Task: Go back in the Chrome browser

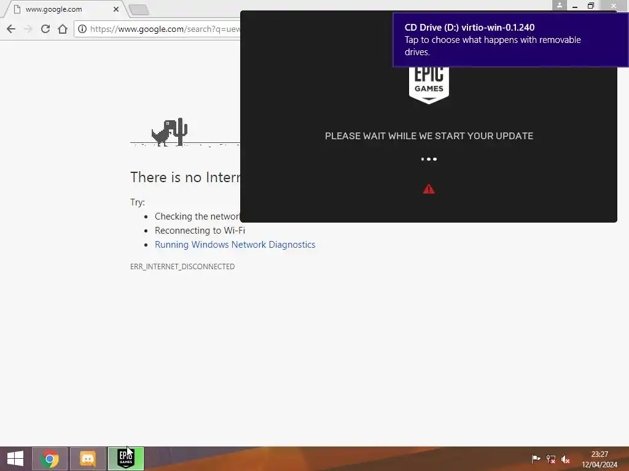Action: (11, 29)
